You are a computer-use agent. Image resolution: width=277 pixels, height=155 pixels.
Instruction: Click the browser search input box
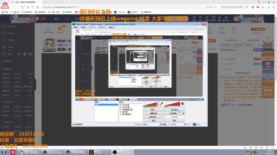pyautogui.click(x=234, y=7)
